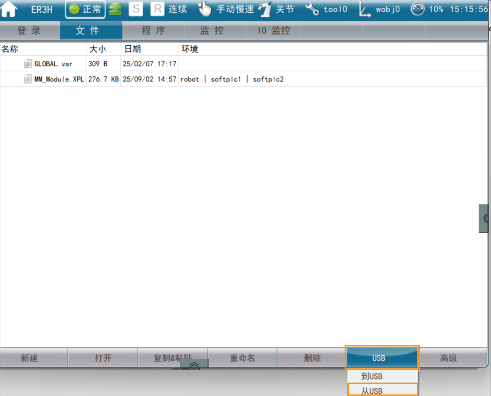The image size is (491, 396).
Task: Choose 从USB from the USB menu
Action: point(382,390)
